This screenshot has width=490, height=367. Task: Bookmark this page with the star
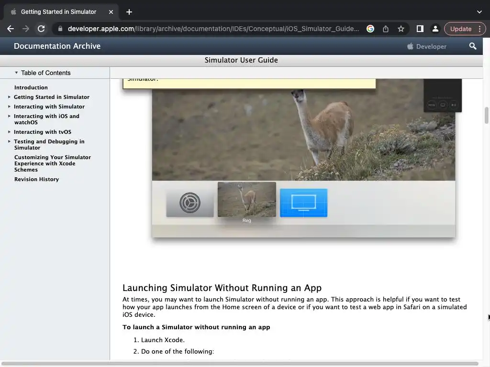tap(401, 29)
